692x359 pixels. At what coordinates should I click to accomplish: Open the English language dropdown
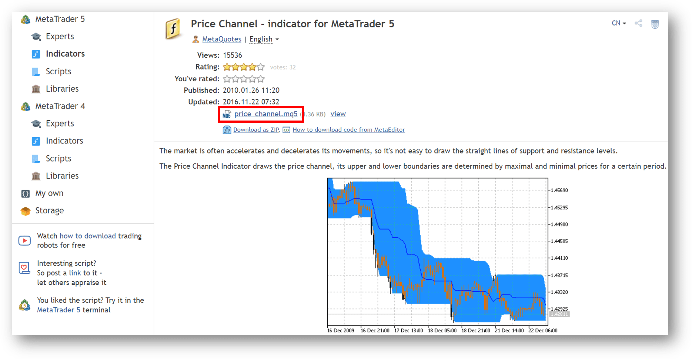pos(264,39)
